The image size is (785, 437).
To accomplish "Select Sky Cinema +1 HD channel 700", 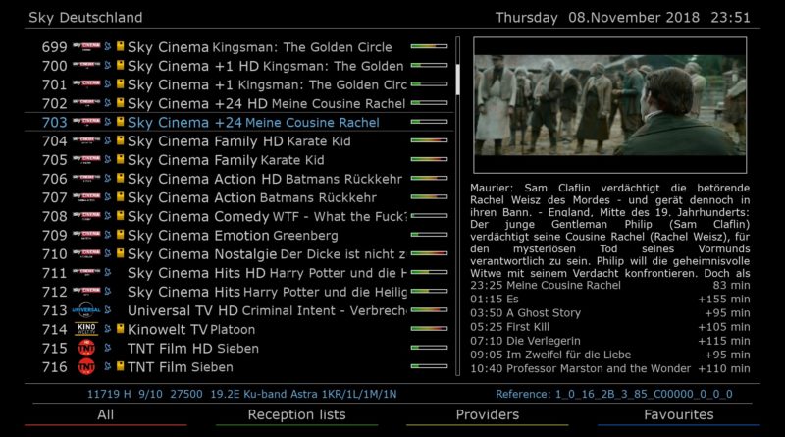I will (238, 66).
